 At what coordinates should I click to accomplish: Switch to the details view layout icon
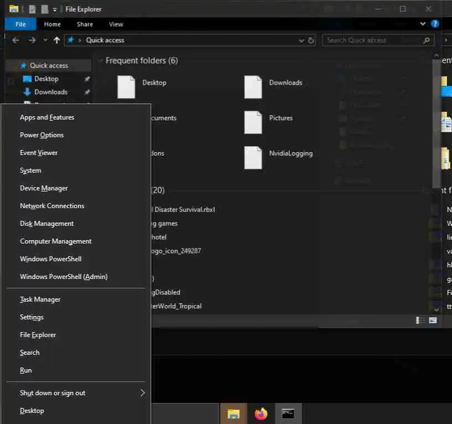pyautogui.click(x=420, y=320)
